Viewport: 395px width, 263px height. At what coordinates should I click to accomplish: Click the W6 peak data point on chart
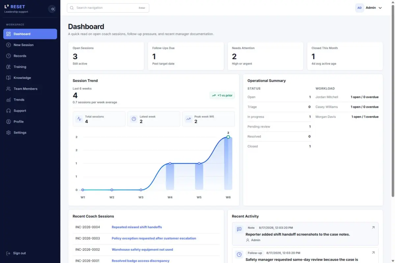(x=228, y=137)
